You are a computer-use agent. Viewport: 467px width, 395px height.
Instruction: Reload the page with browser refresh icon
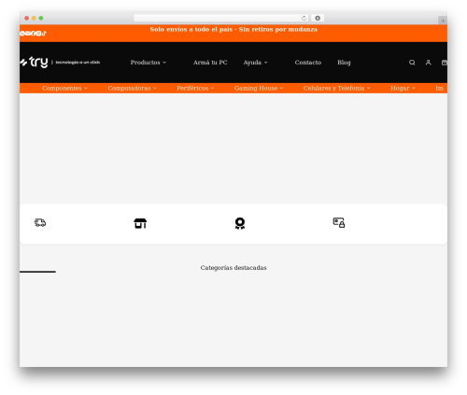[x=304, y=18]
